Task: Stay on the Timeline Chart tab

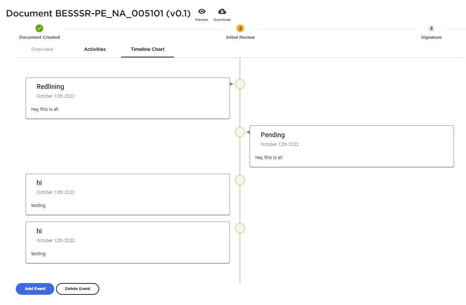Action: (x=147, y=49)
